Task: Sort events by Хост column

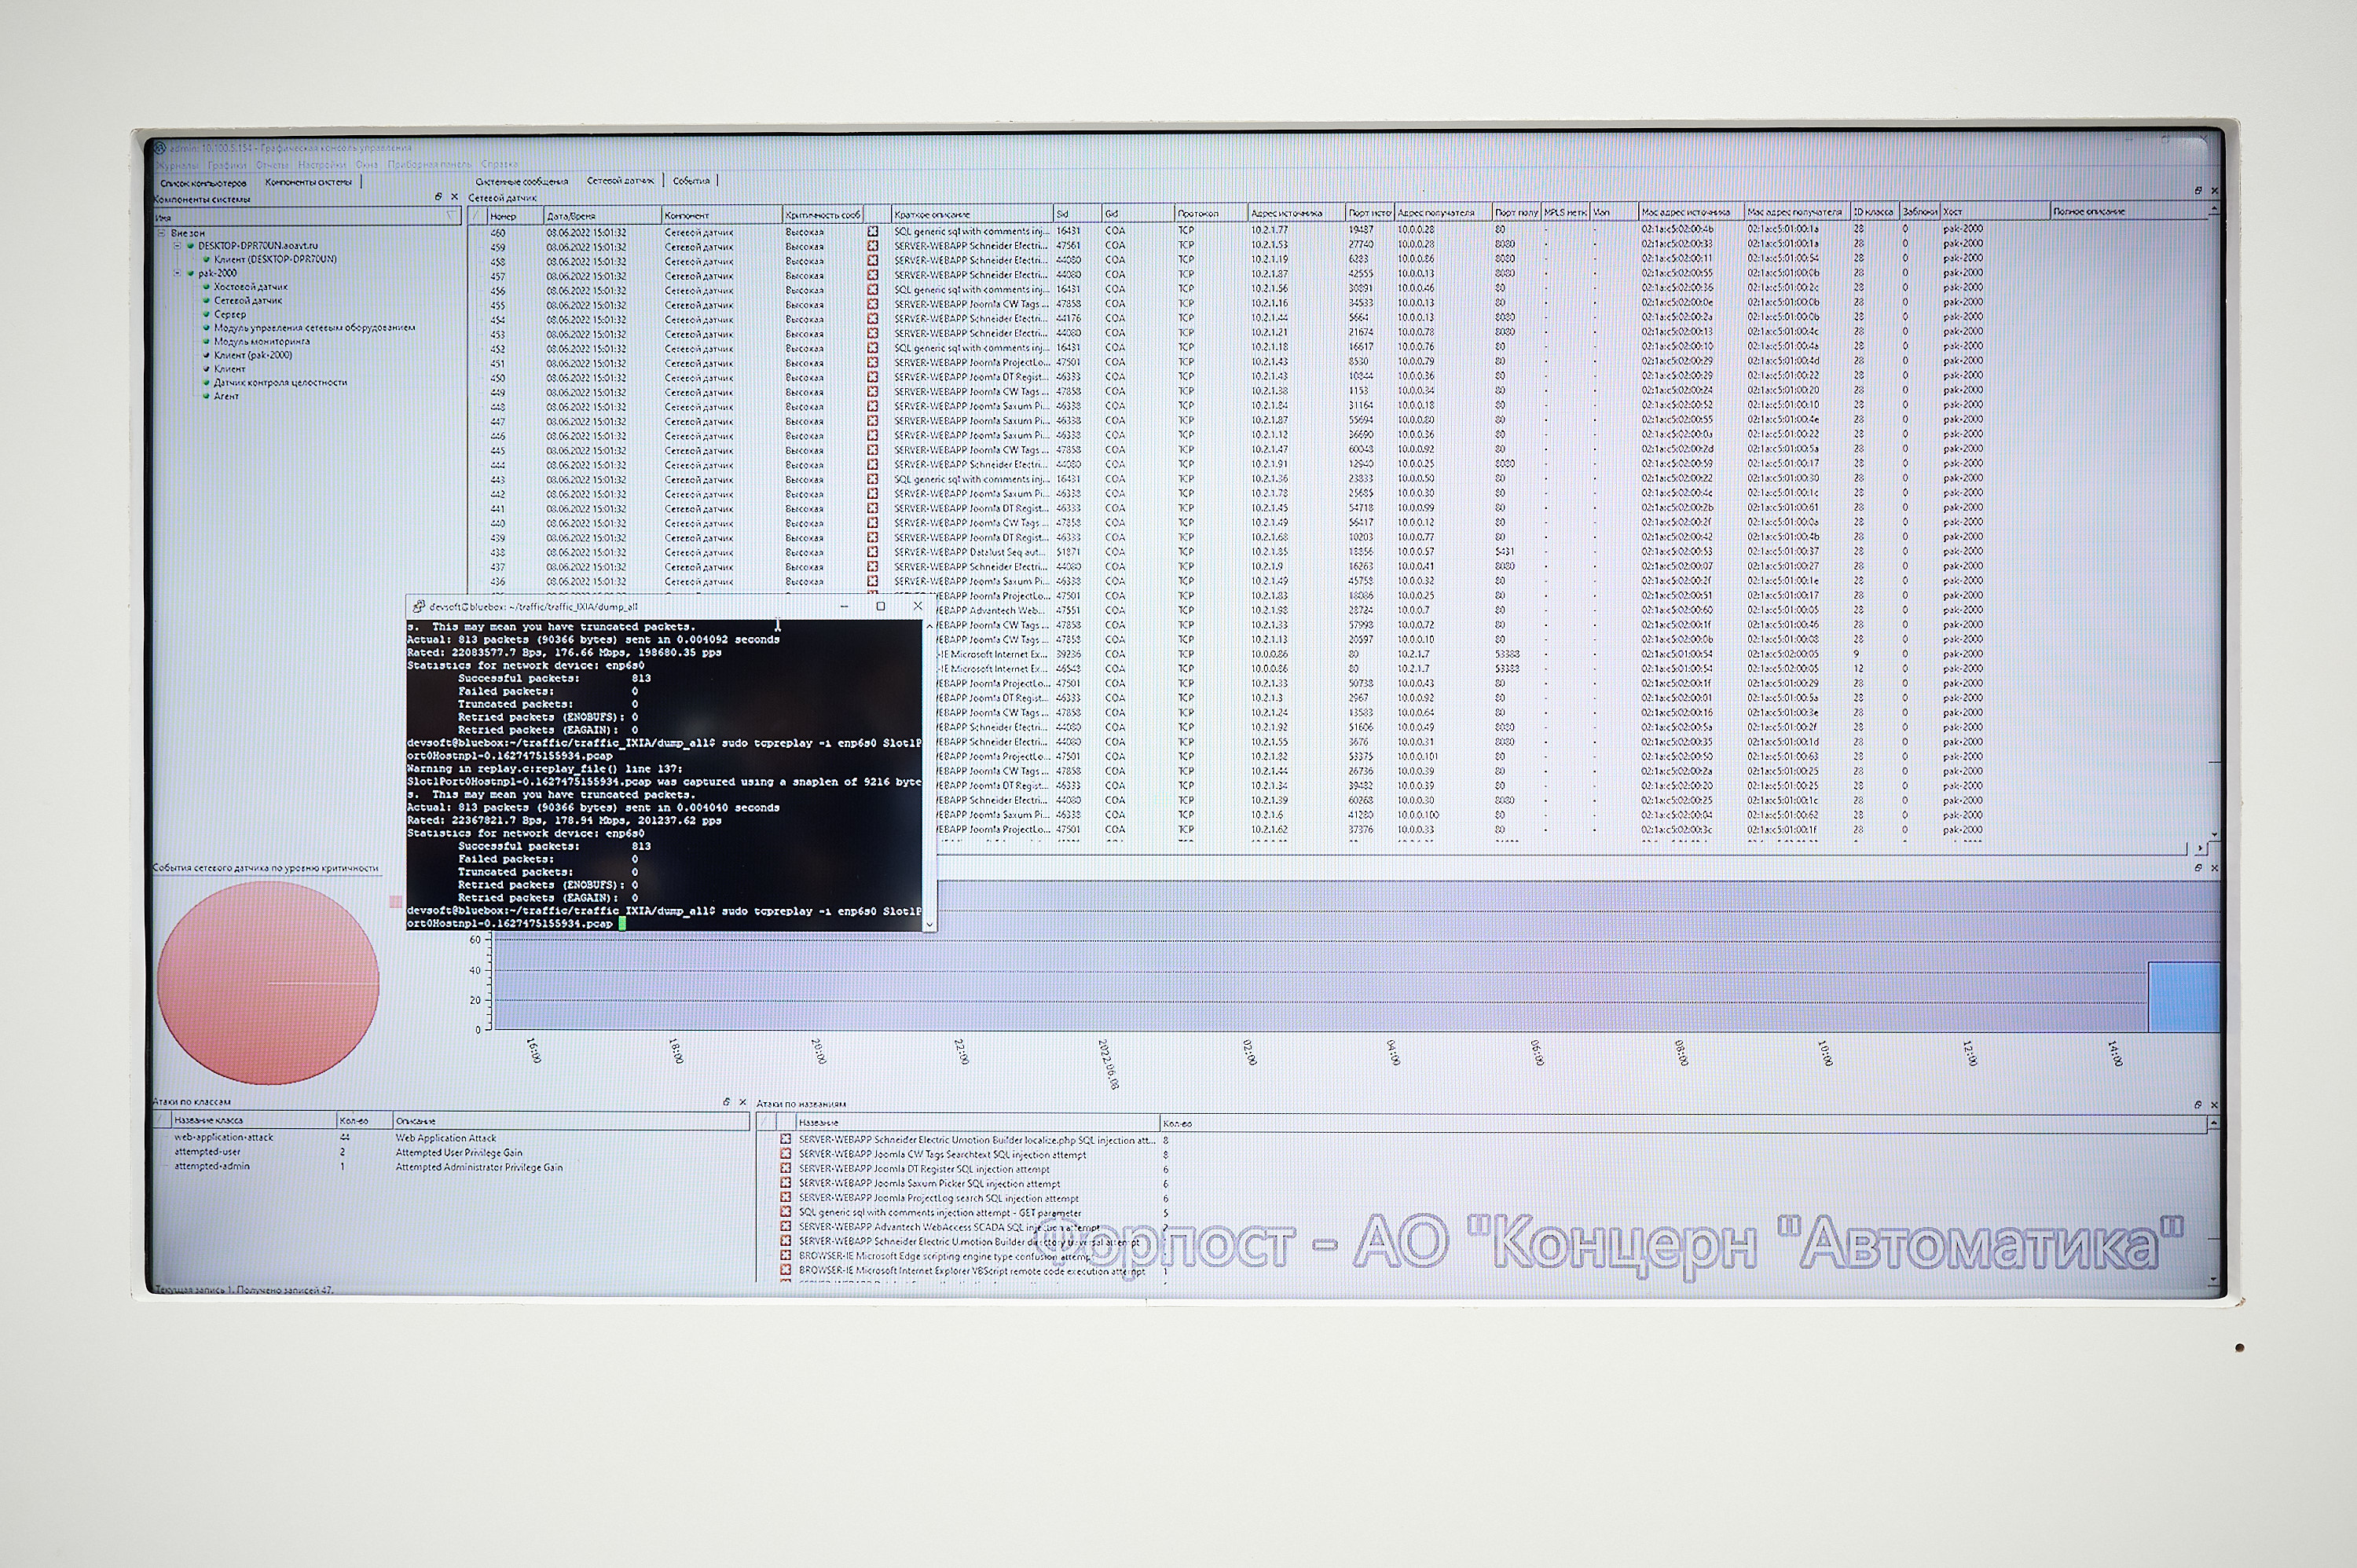Action: point(1994,212)
